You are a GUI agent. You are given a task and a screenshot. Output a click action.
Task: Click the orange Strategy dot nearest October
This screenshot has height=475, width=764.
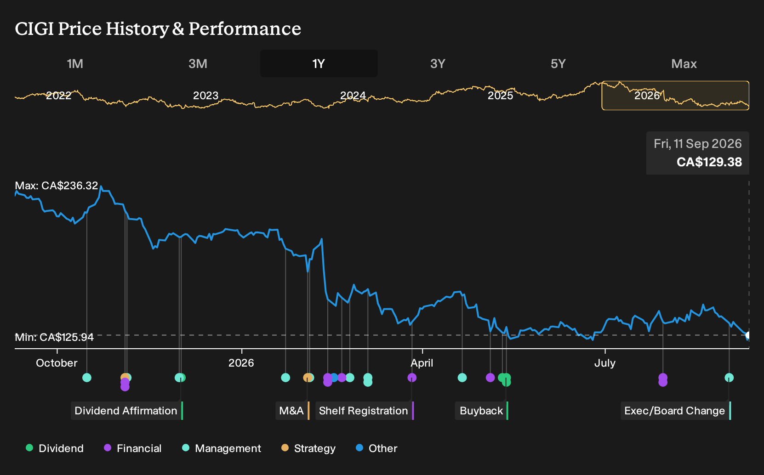pos(125,378)
